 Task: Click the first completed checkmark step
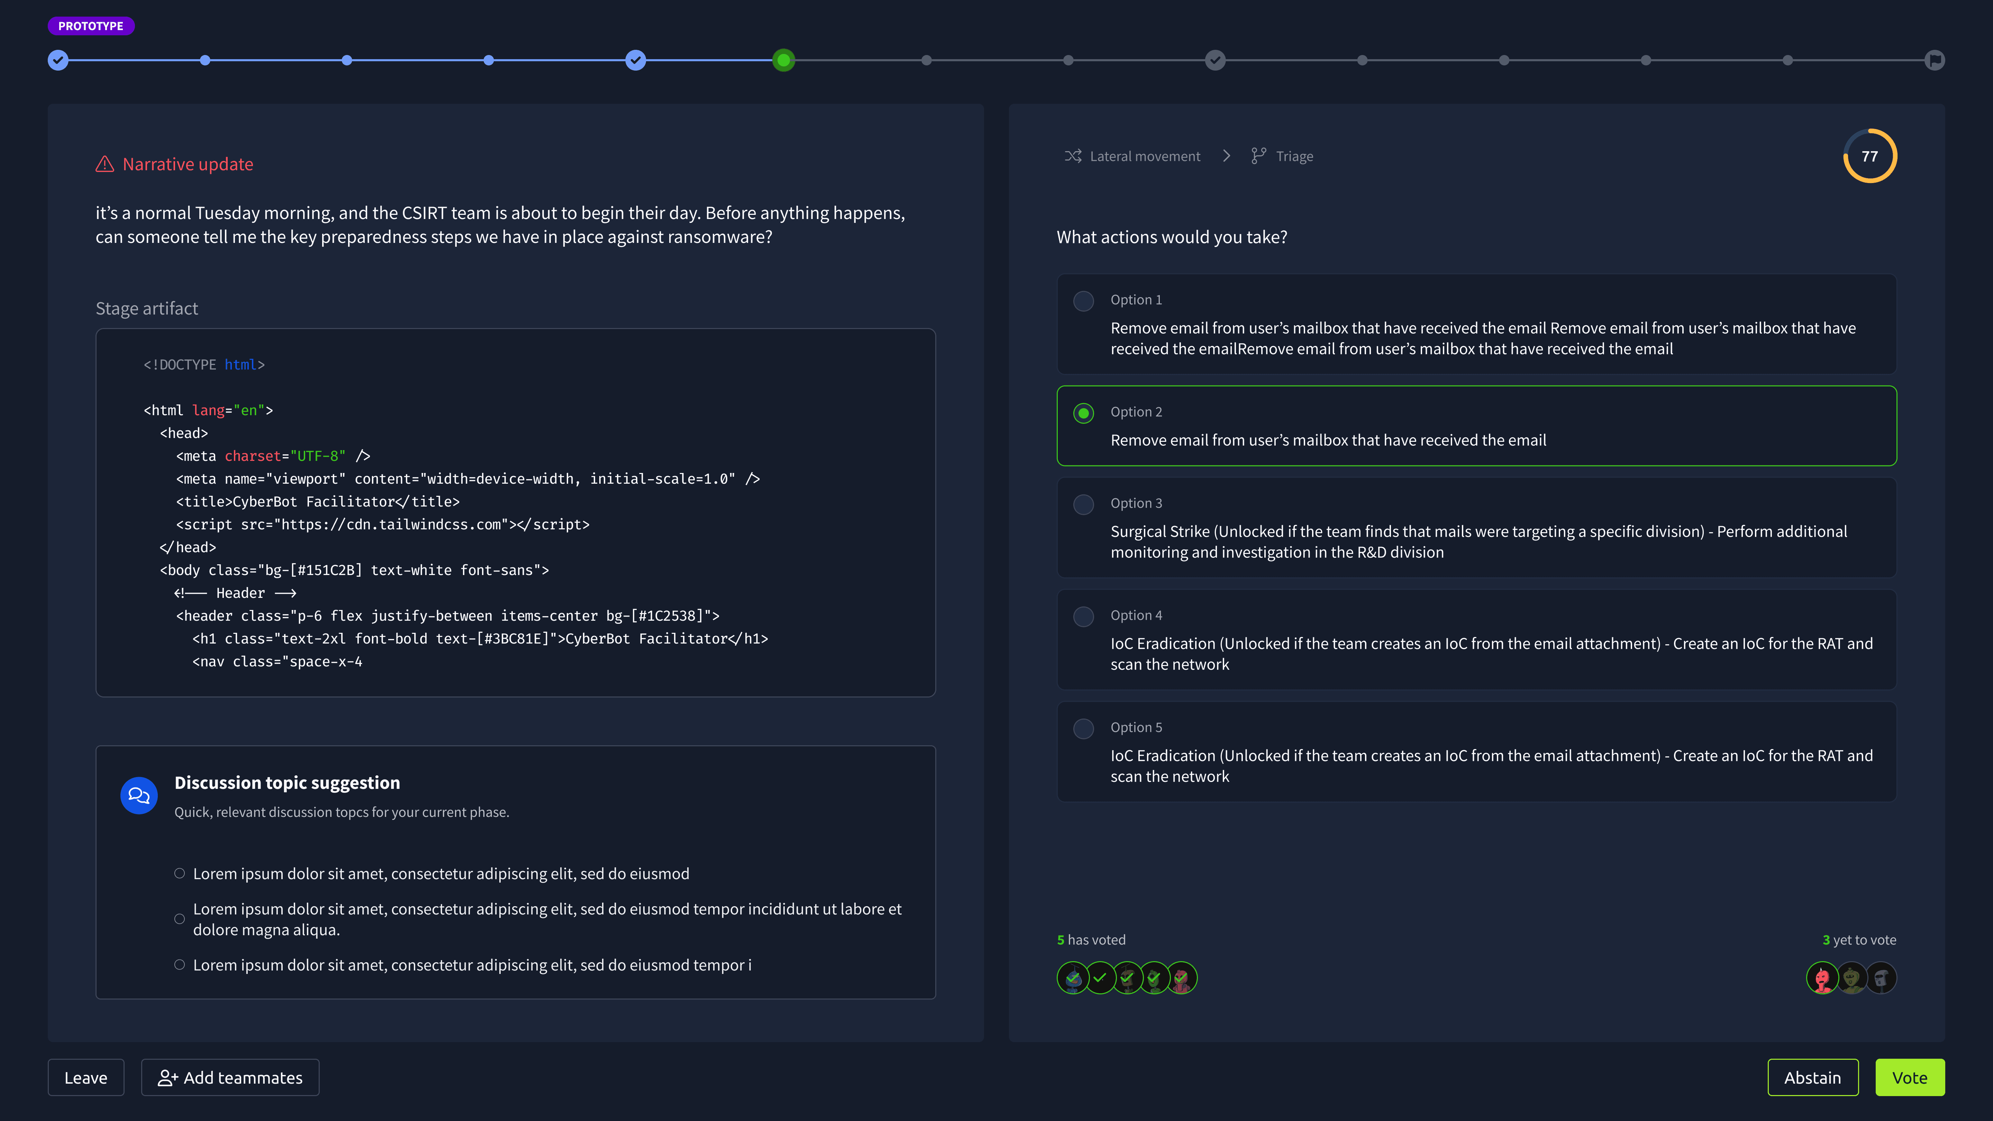tap(58, 60)
